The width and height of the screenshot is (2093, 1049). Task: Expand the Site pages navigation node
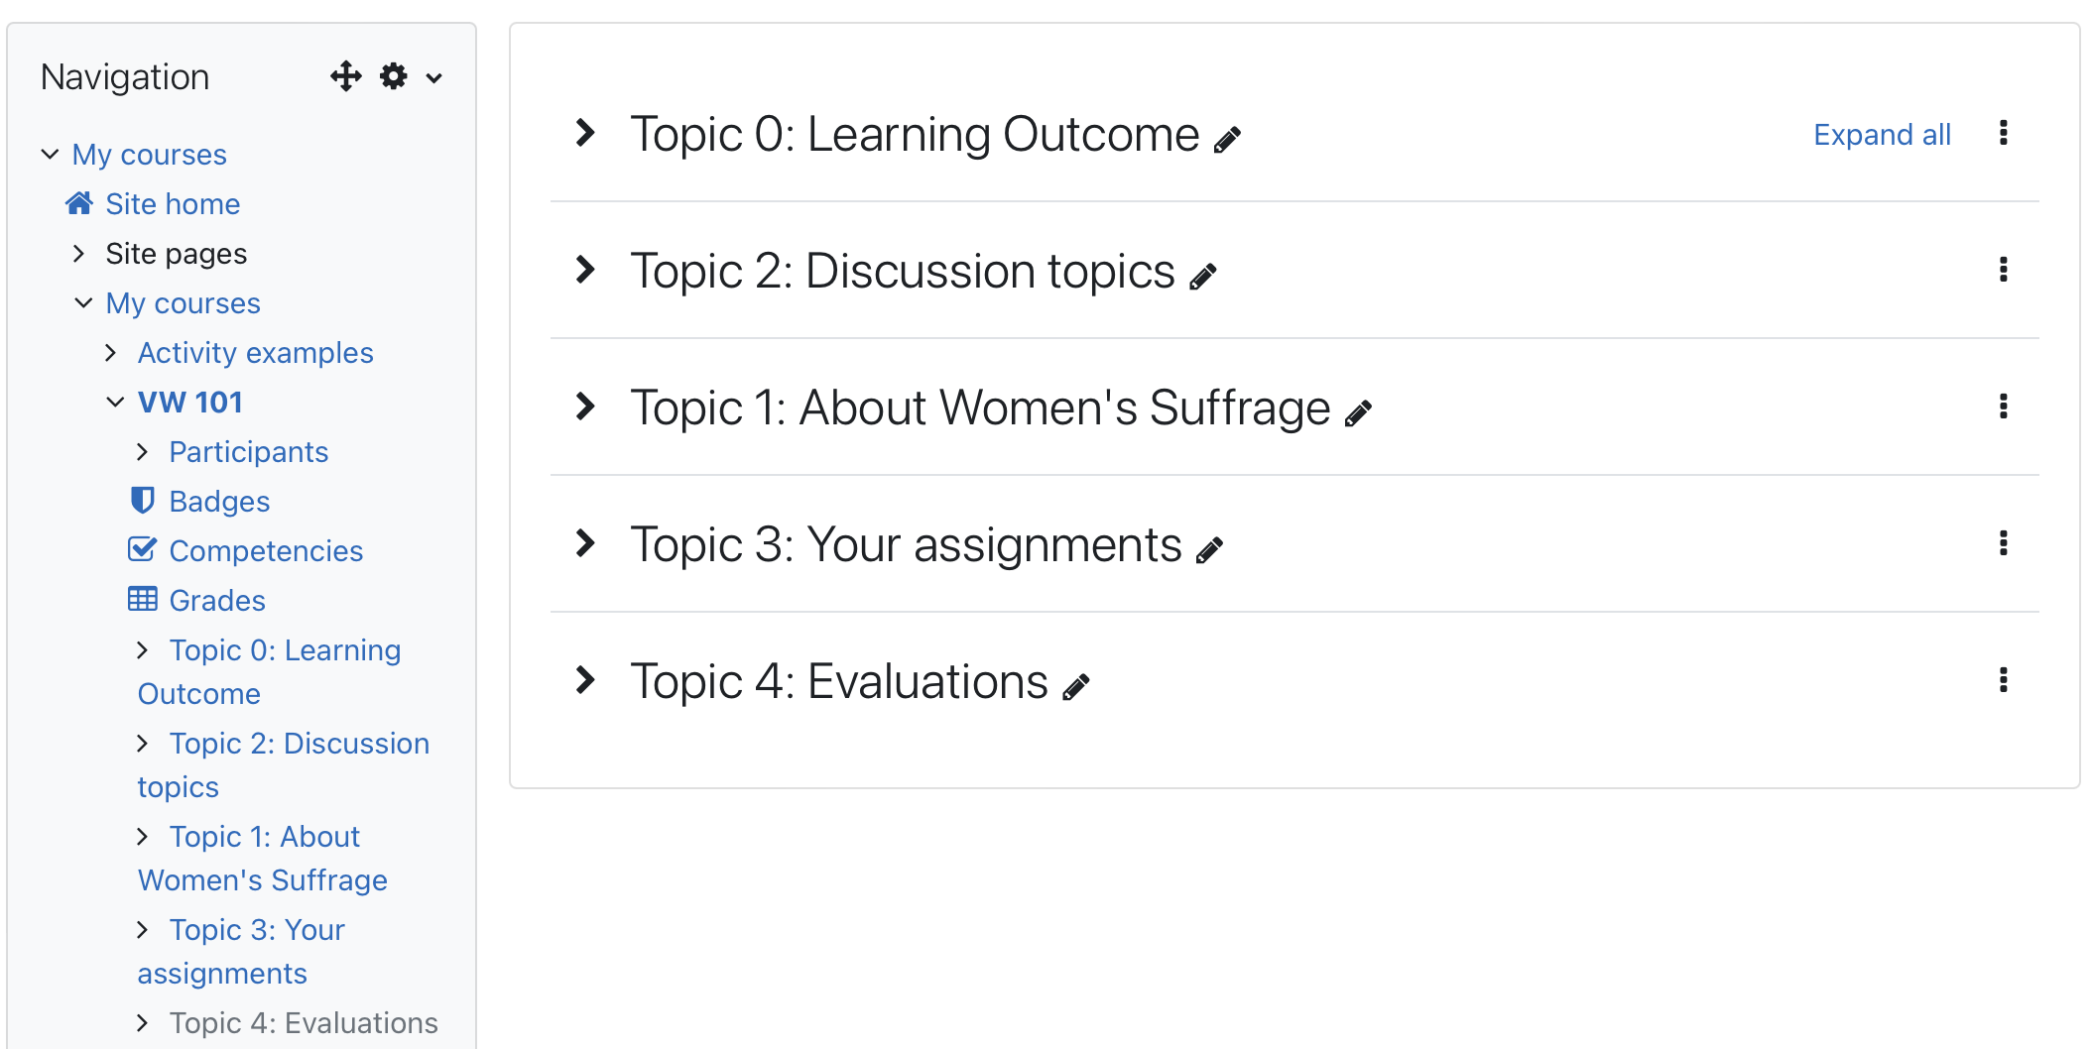[79, 254]
